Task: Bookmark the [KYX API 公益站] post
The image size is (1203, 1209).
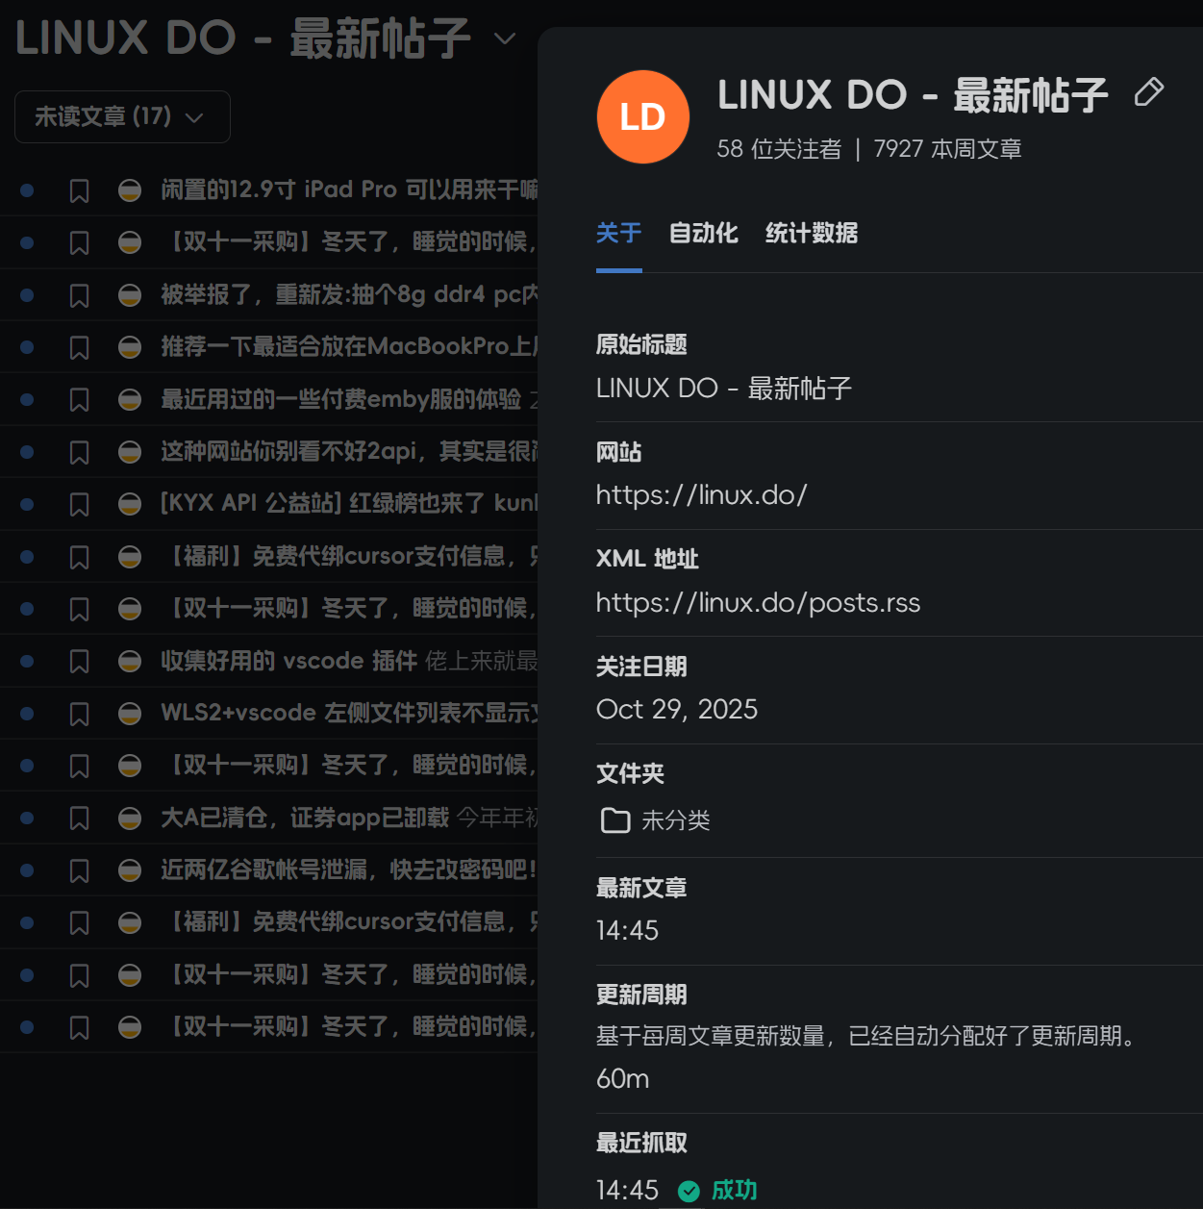Action: pyautogui.click(x=80, y=504)
